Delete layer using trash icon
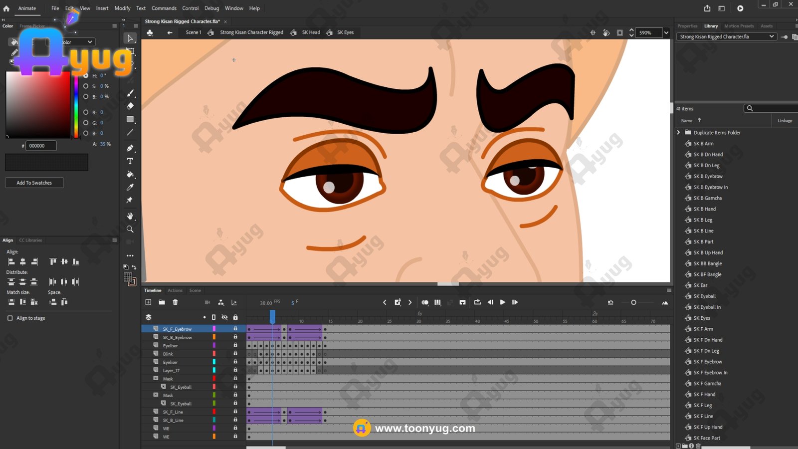 click(175, 302)
